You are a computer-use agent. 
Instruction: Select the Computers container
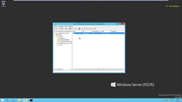tap(62, 38)
